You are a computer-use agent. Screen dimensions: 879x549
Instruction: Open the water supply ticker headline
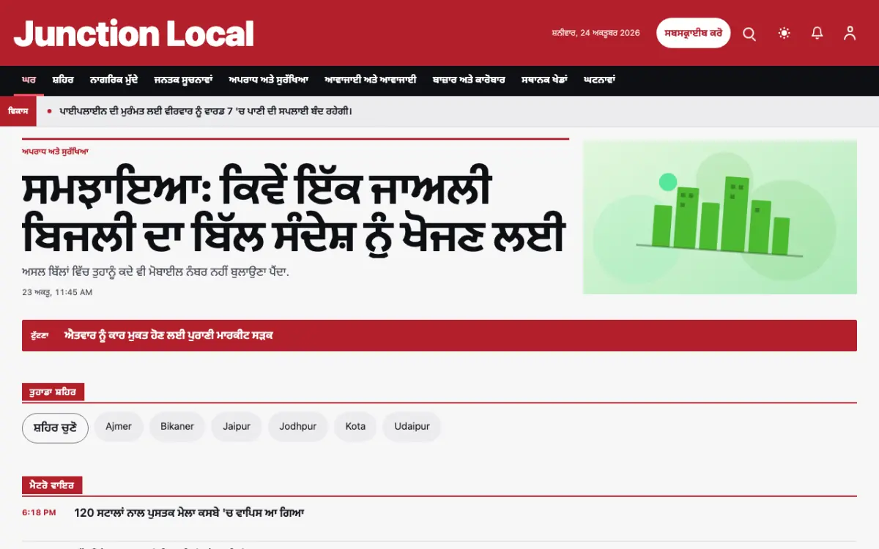(x=206, y=111)
